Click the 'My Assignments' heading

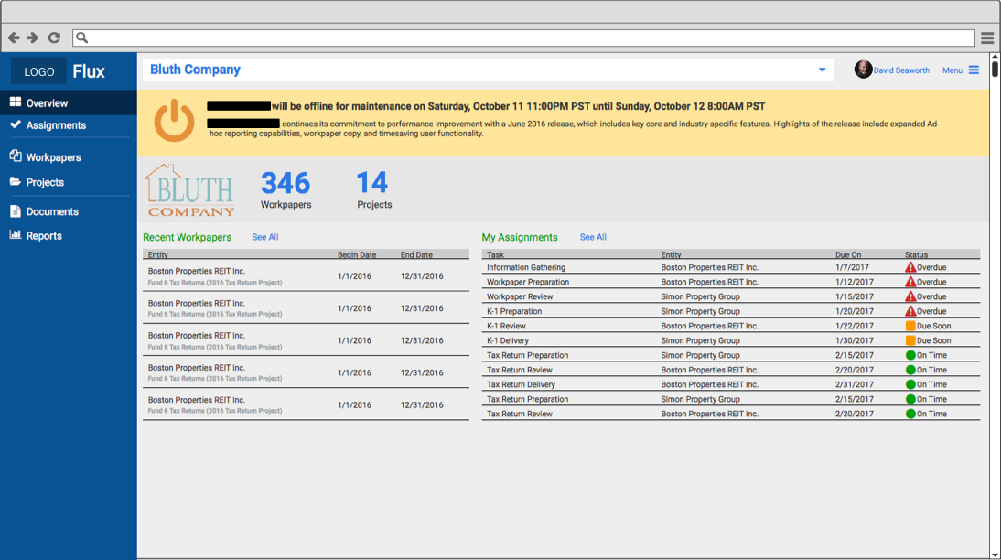click(520, 237)
